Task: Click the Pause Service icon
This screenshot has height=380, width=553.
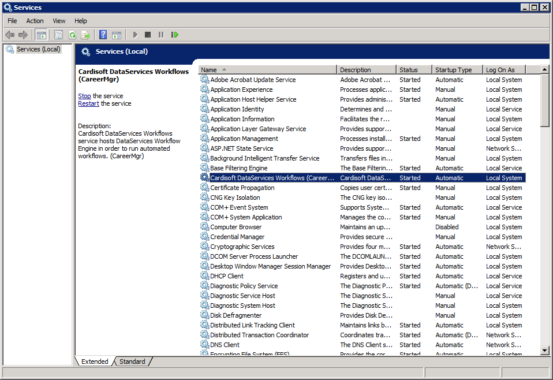Action: [x=161, y=35]
